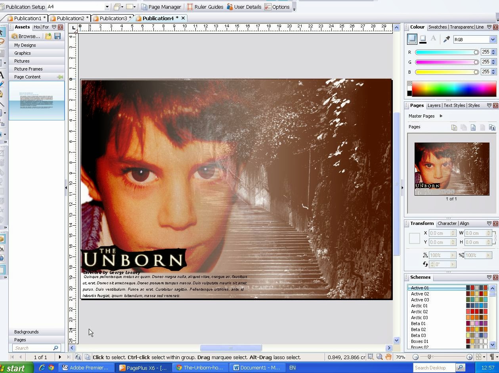Adjust the G (green) colour slider
499x373 pixels.
point(447,62)
